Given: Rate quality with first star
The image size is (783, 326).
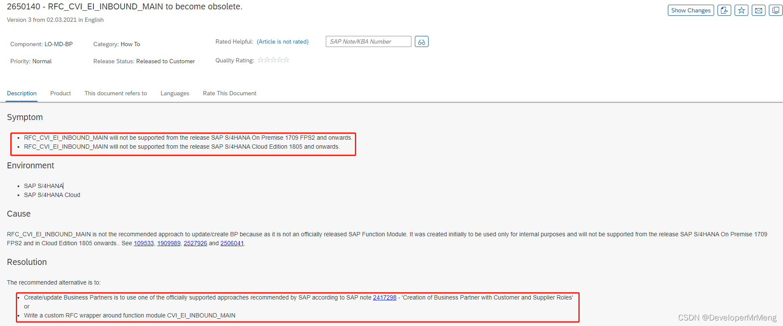Looking at the screenshot, I should click(260, 60).
